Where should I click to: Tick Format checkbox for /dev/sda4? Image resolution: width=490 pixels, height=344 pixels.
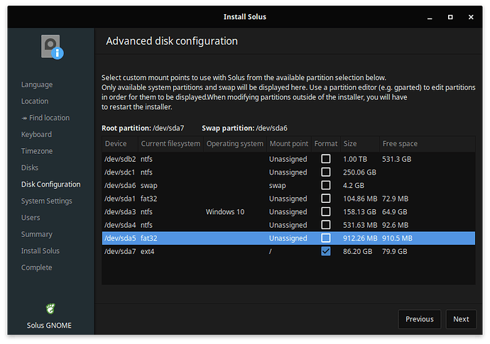click(x=326, y=225)
